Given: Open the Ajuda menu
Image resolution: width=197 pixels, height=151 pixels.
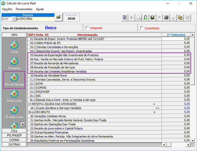Looking at the screenshot, I should [40, 9].
